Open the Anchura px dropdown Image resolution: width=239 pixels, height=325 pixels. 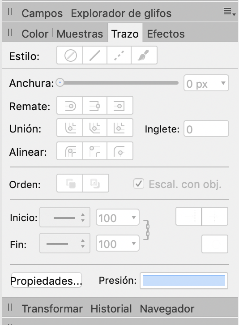[206, 83]
